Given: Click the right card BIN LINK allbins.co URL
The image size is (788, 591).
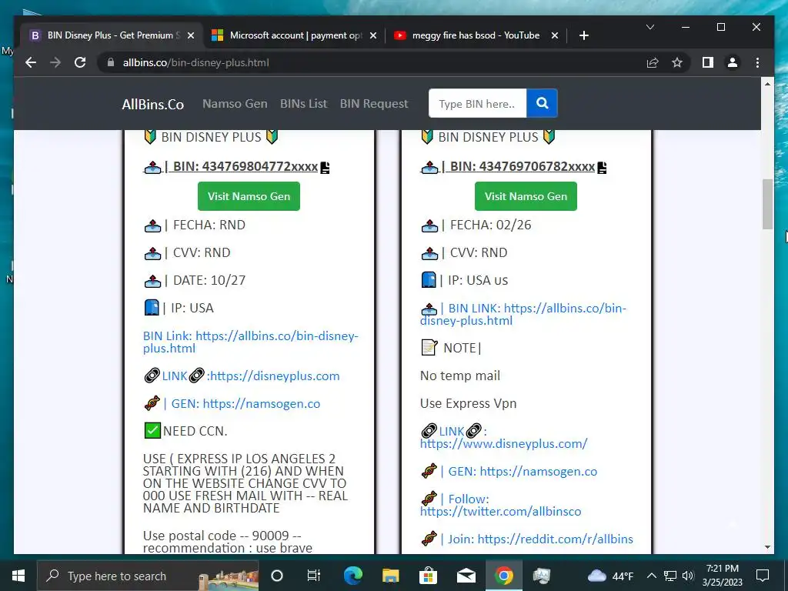Looking at the screenshot, I should point(523,315).
